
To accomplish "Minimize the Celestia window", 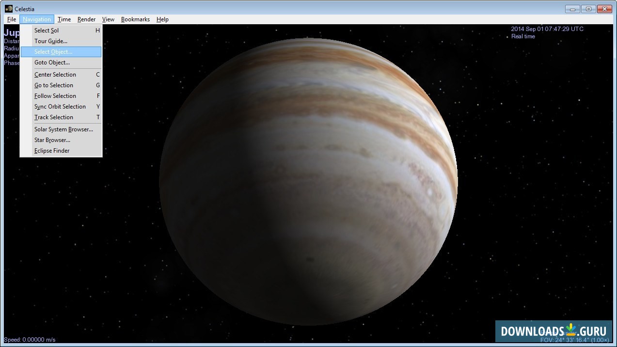I will coord(573,9).
